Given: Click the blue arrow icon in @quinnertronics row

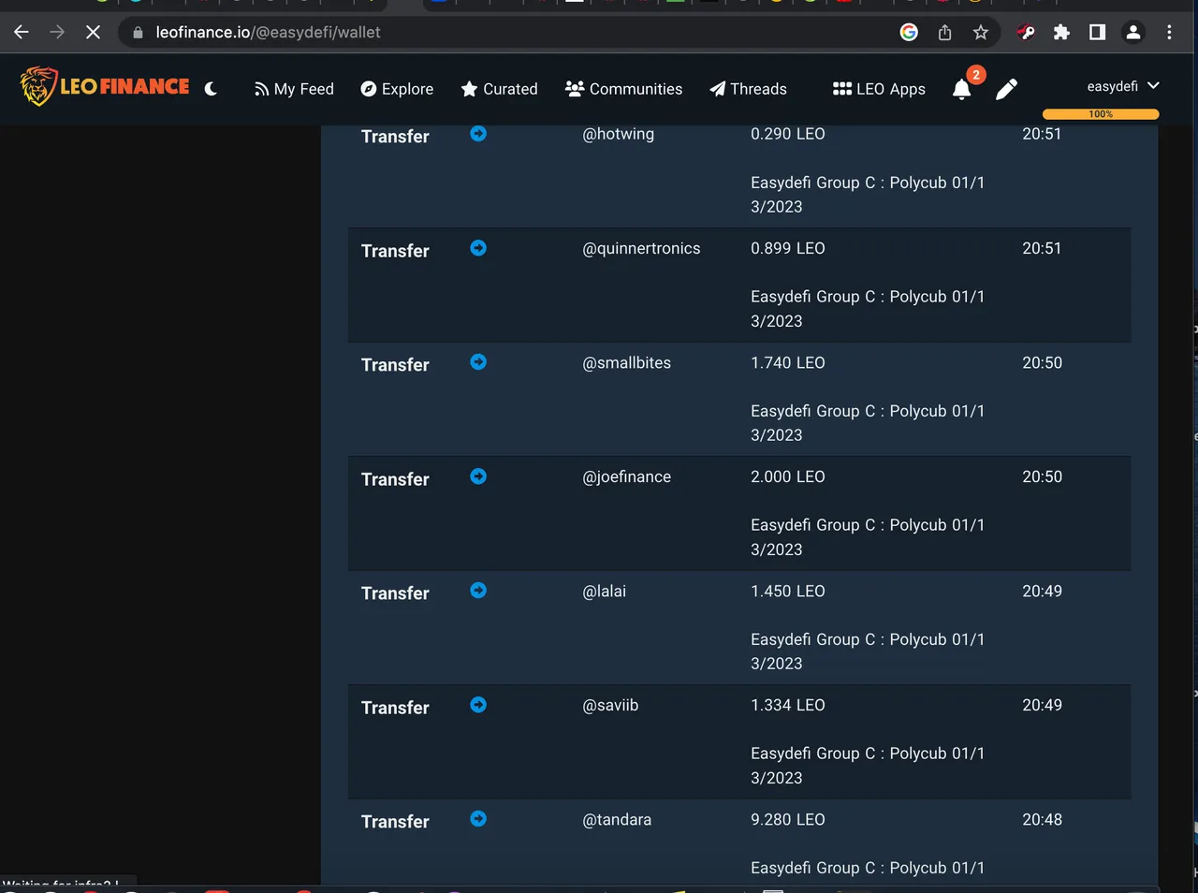Looking at the screenshot, I should (478, 248).
